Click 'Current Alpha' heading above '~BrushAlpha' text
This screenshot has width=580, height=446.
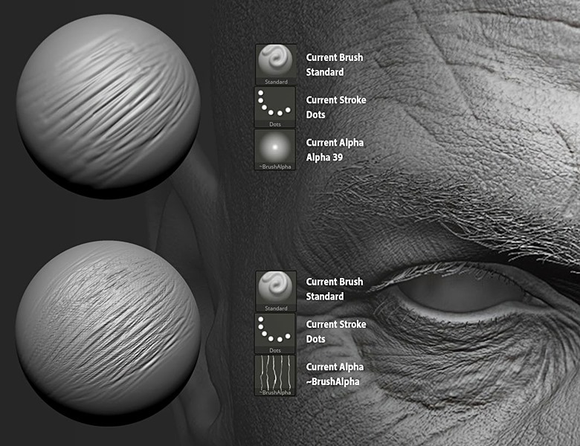coord(335,367)
